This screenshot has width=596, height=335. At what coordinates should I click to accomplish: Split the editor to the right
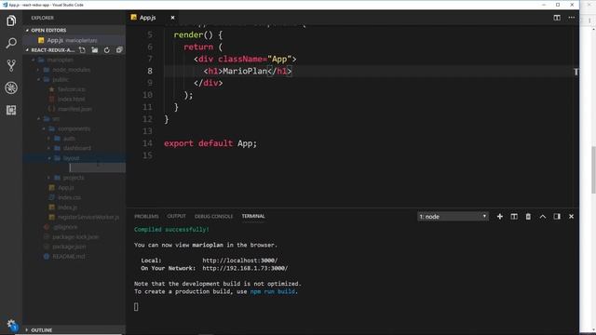[x=557, y=18]
